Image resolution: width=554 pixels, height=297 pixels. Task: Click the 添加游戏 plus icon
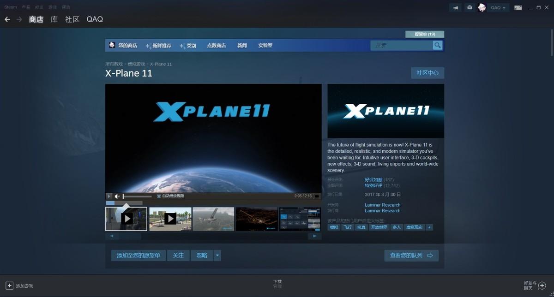(9, 286)
